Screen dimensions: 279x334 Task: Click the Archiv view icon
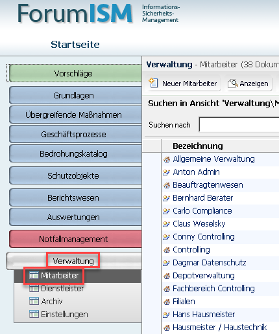pos(34,301)
